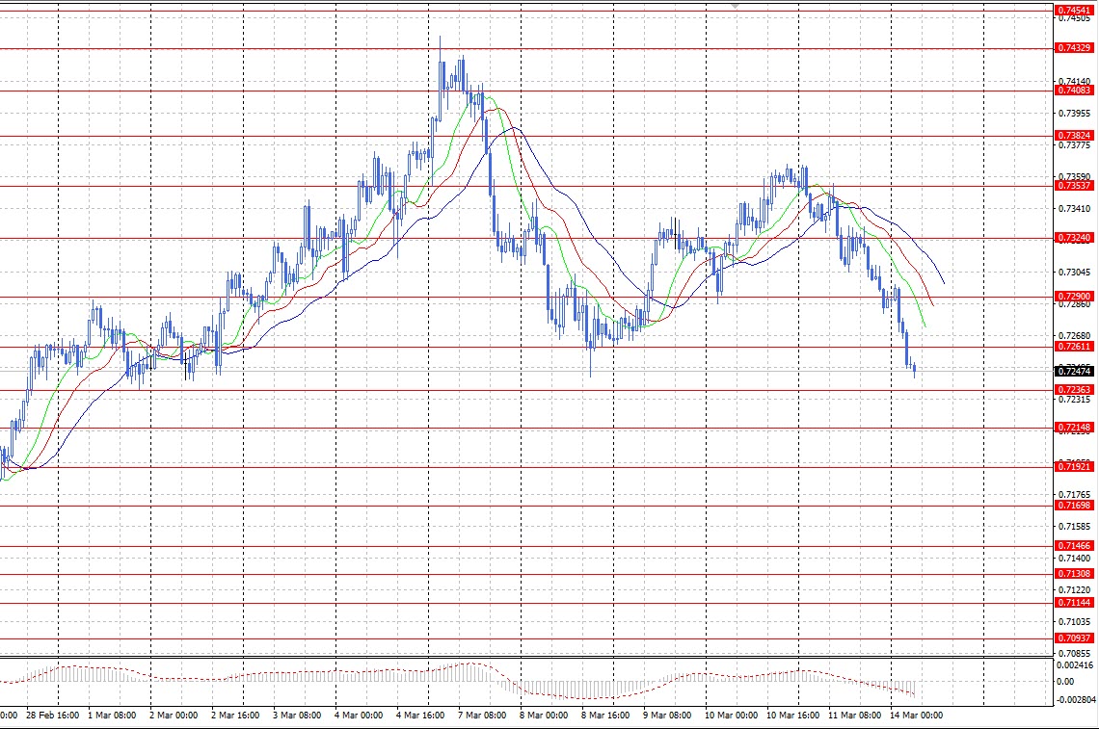Click the 0.73045 price axis value
The image size is (1099, 729).
(1074, 273)
